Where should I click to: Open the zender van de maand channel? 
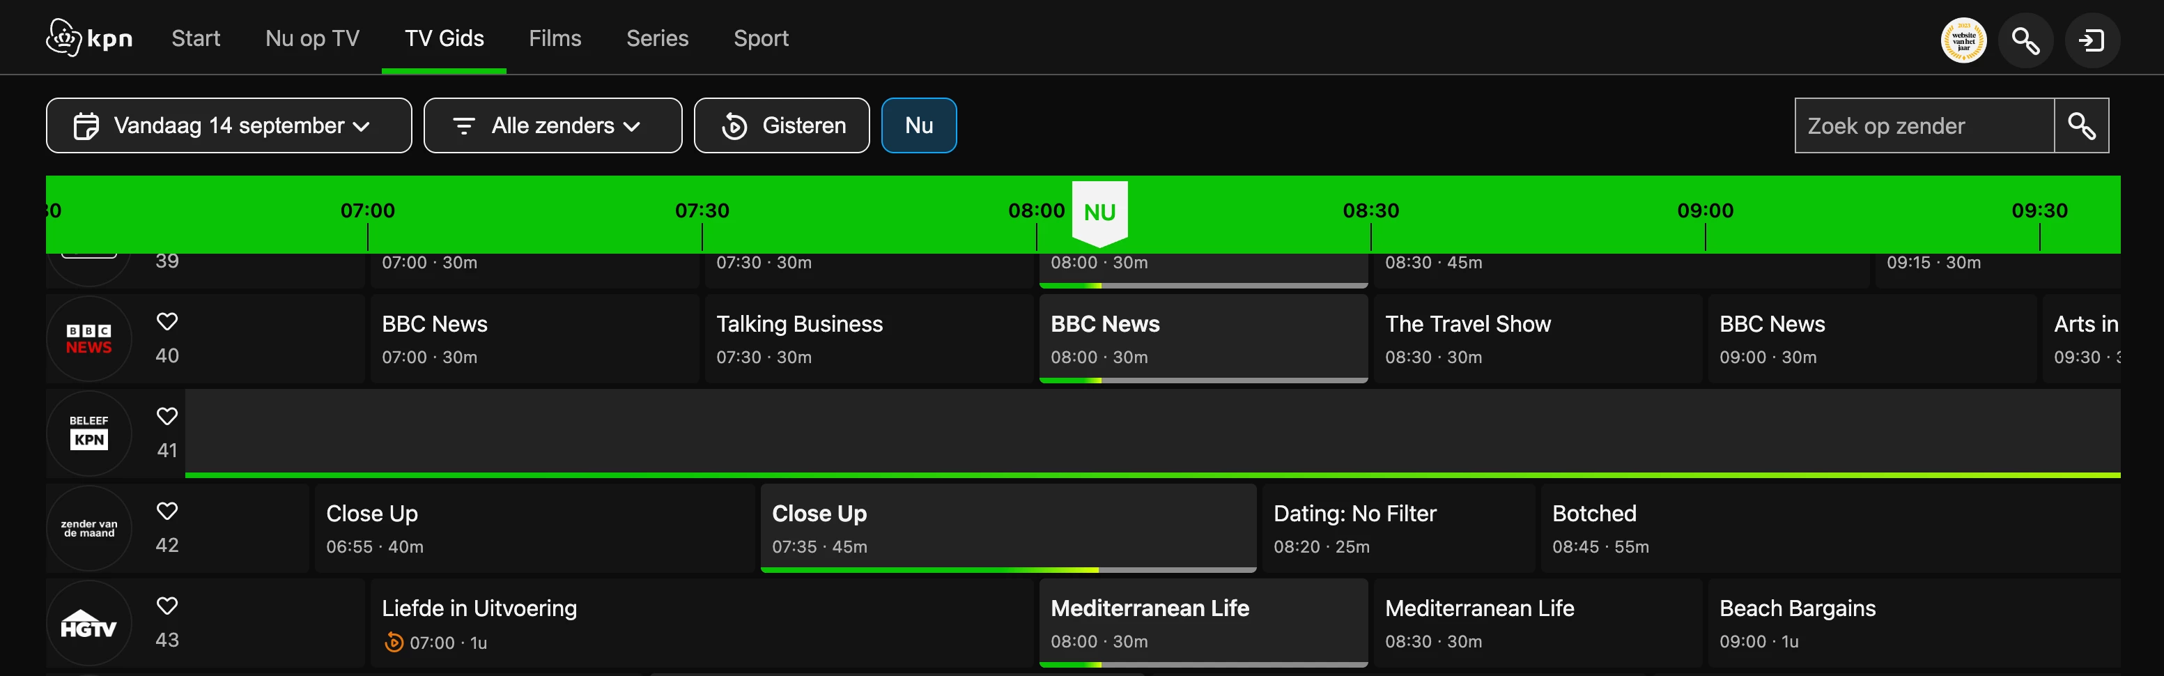89,528
